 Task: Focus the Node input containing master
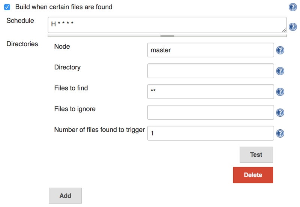[210, 50]
